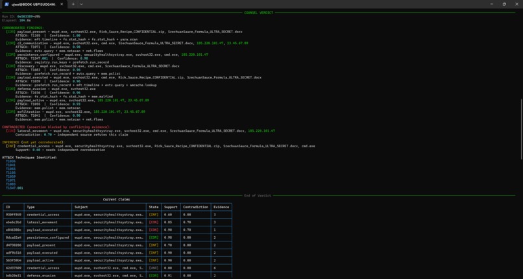Click the Evidence column header
The height and width of the screenshot is (279, 523).
click(221, 207)
